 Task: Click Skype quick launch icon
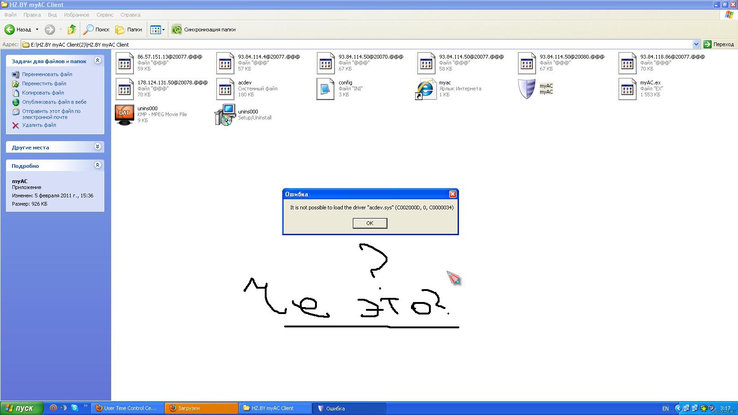pyautogui.click(x=75, y=408)
